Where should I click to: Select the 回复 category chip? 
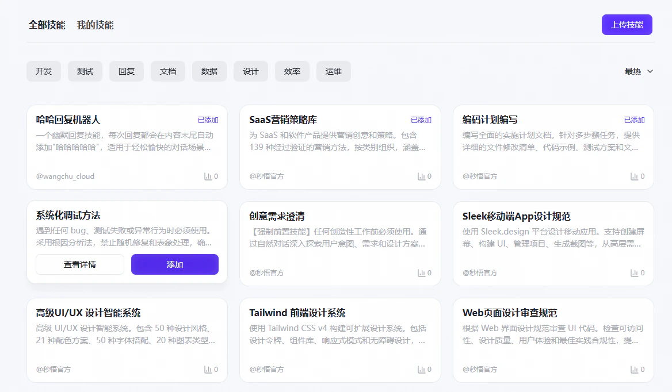pyautogui.click(x=127, y=71)
